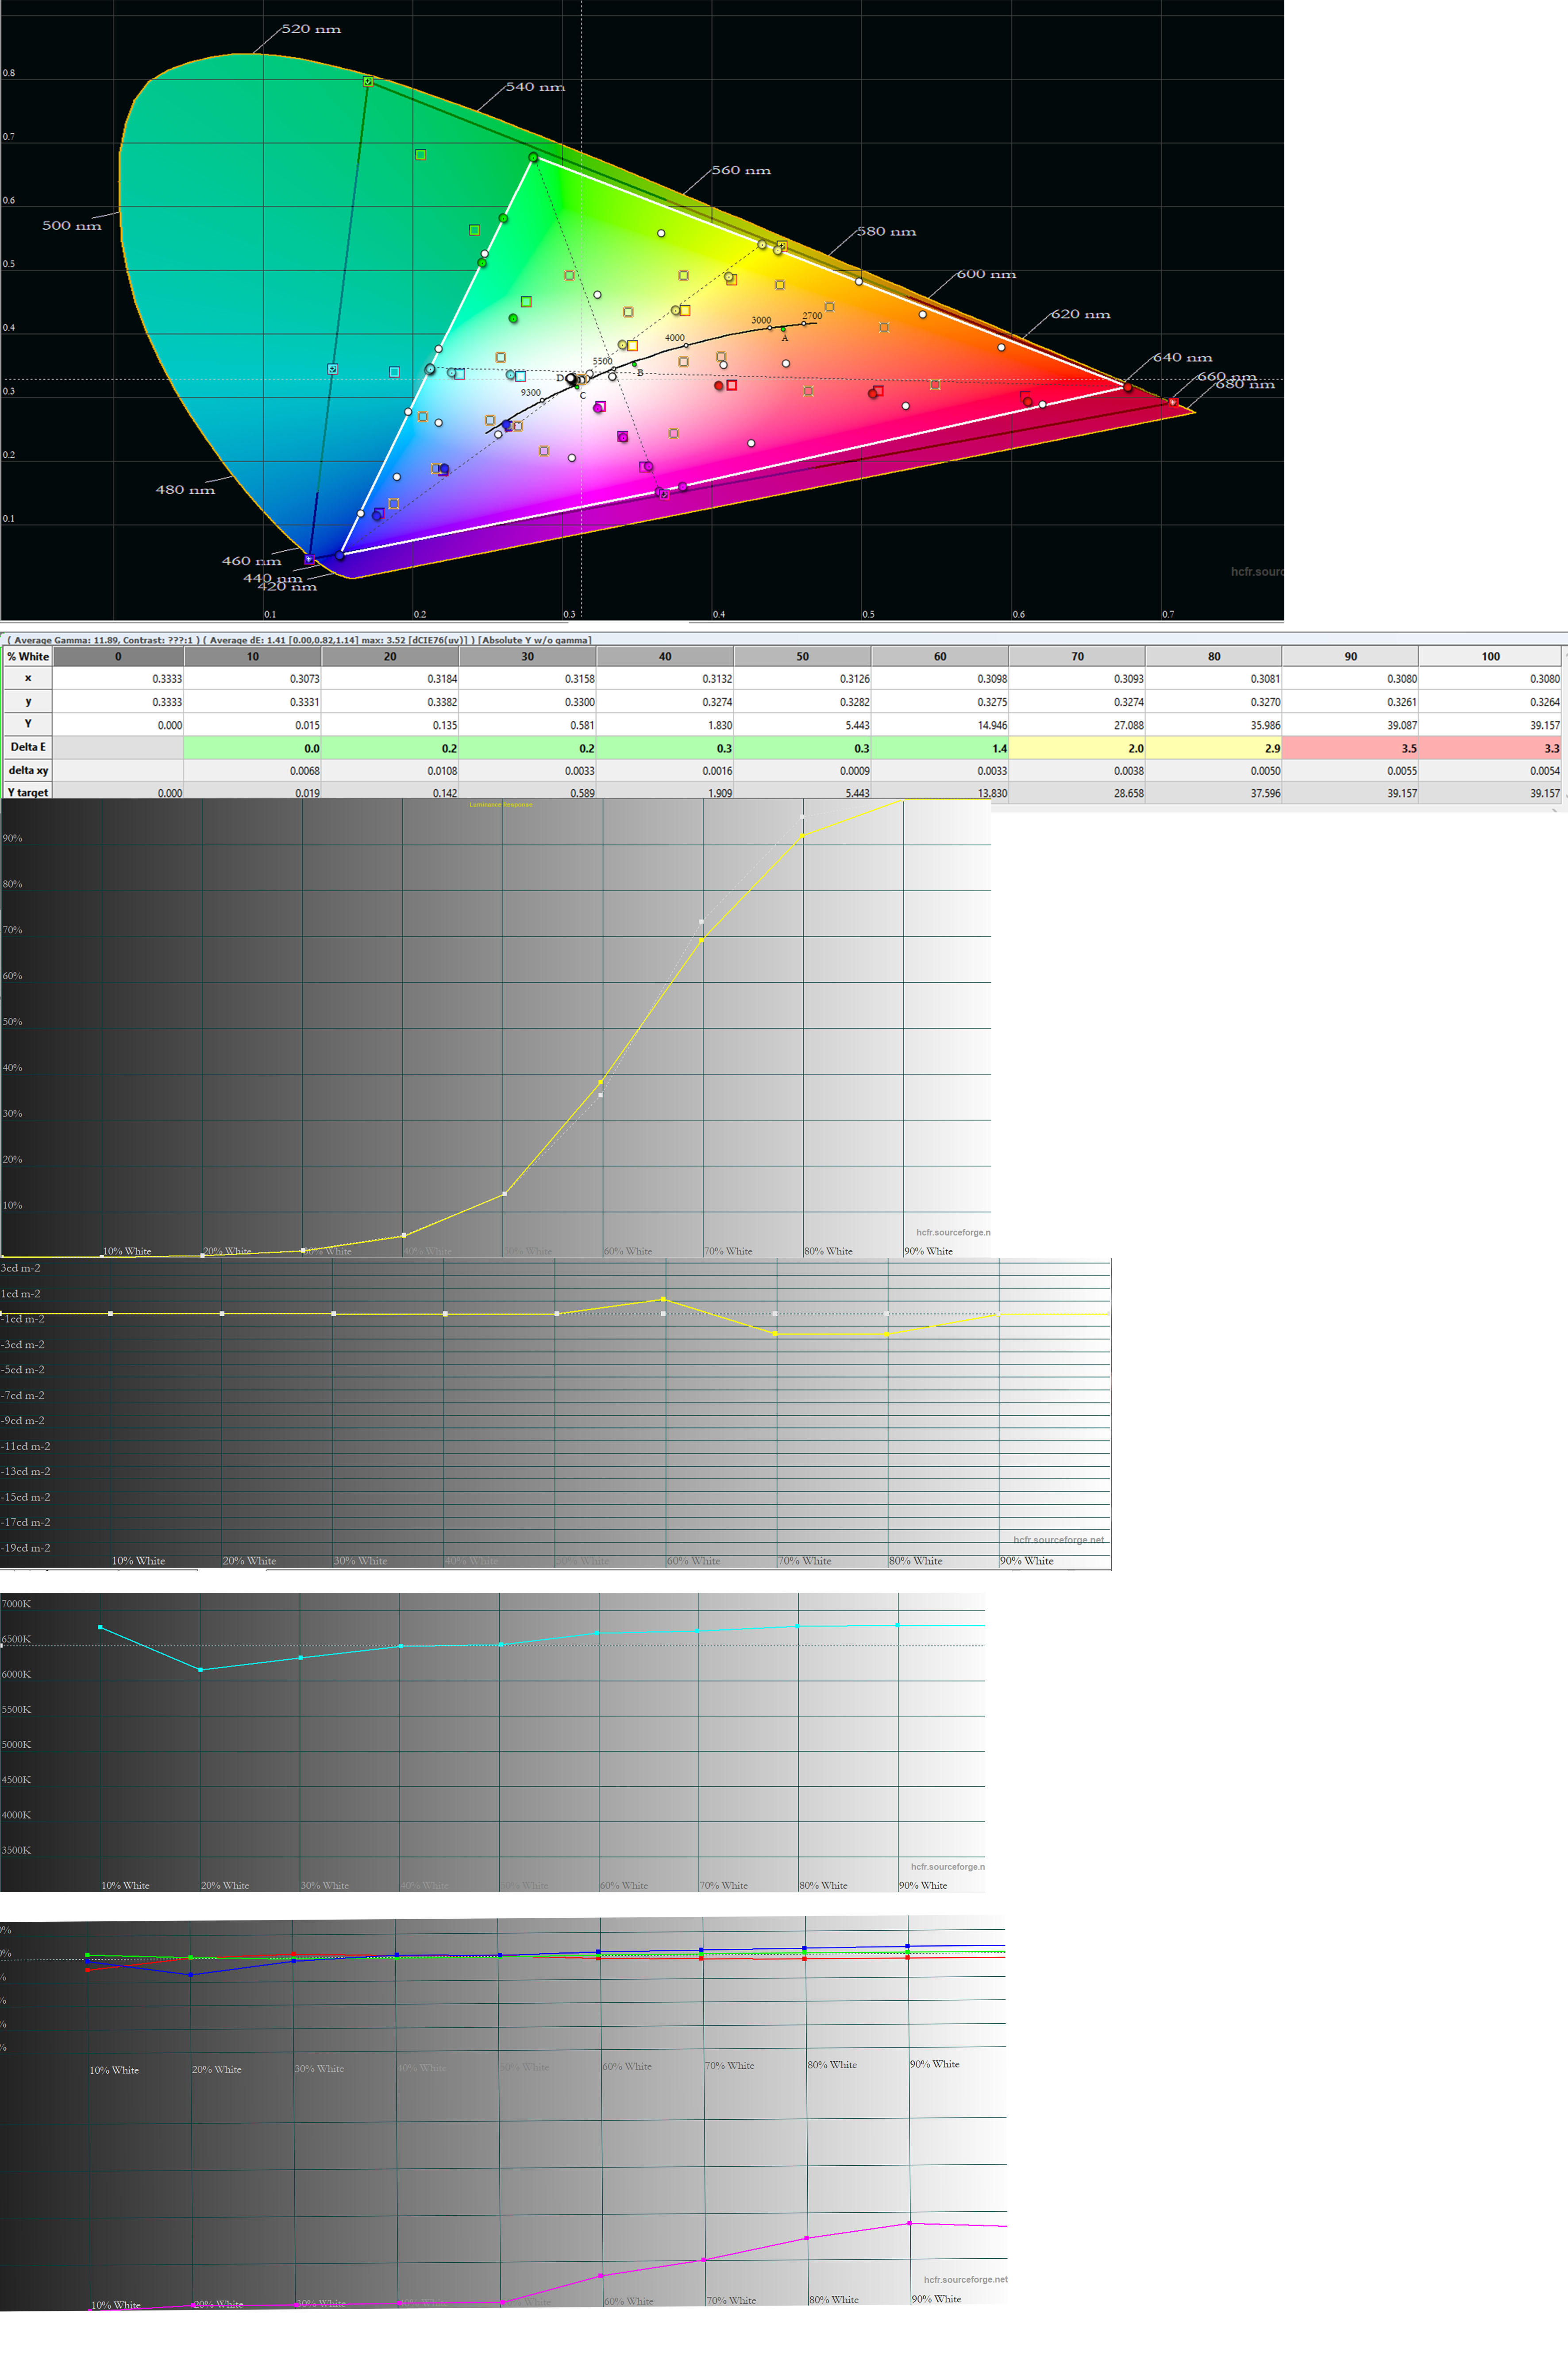Click Y target value 37.596
The height and width of the screenshot is (2353, 1568).
1214,792
